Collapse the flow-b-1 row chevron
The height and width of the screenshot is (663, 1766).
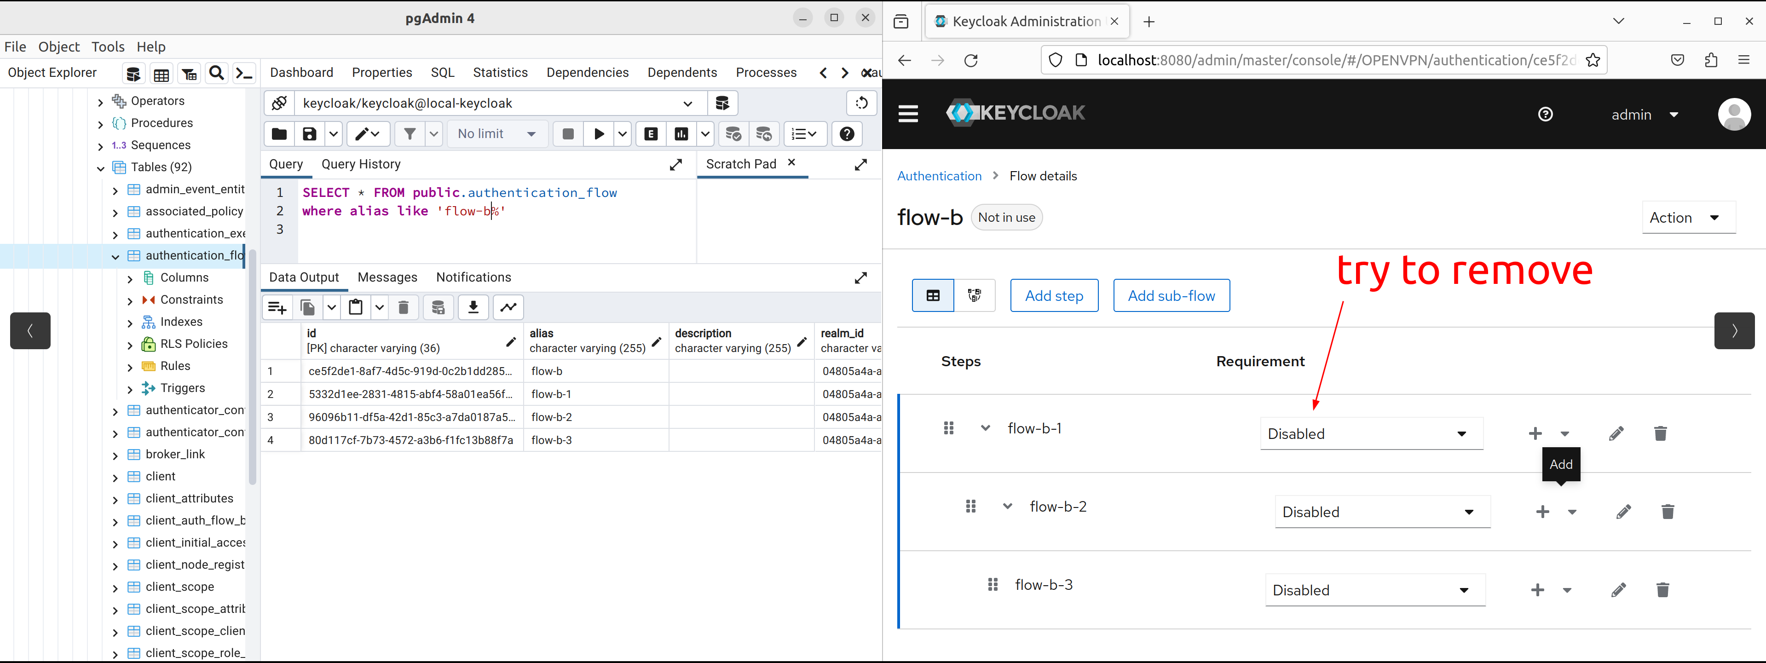click(x=985, y=427)
